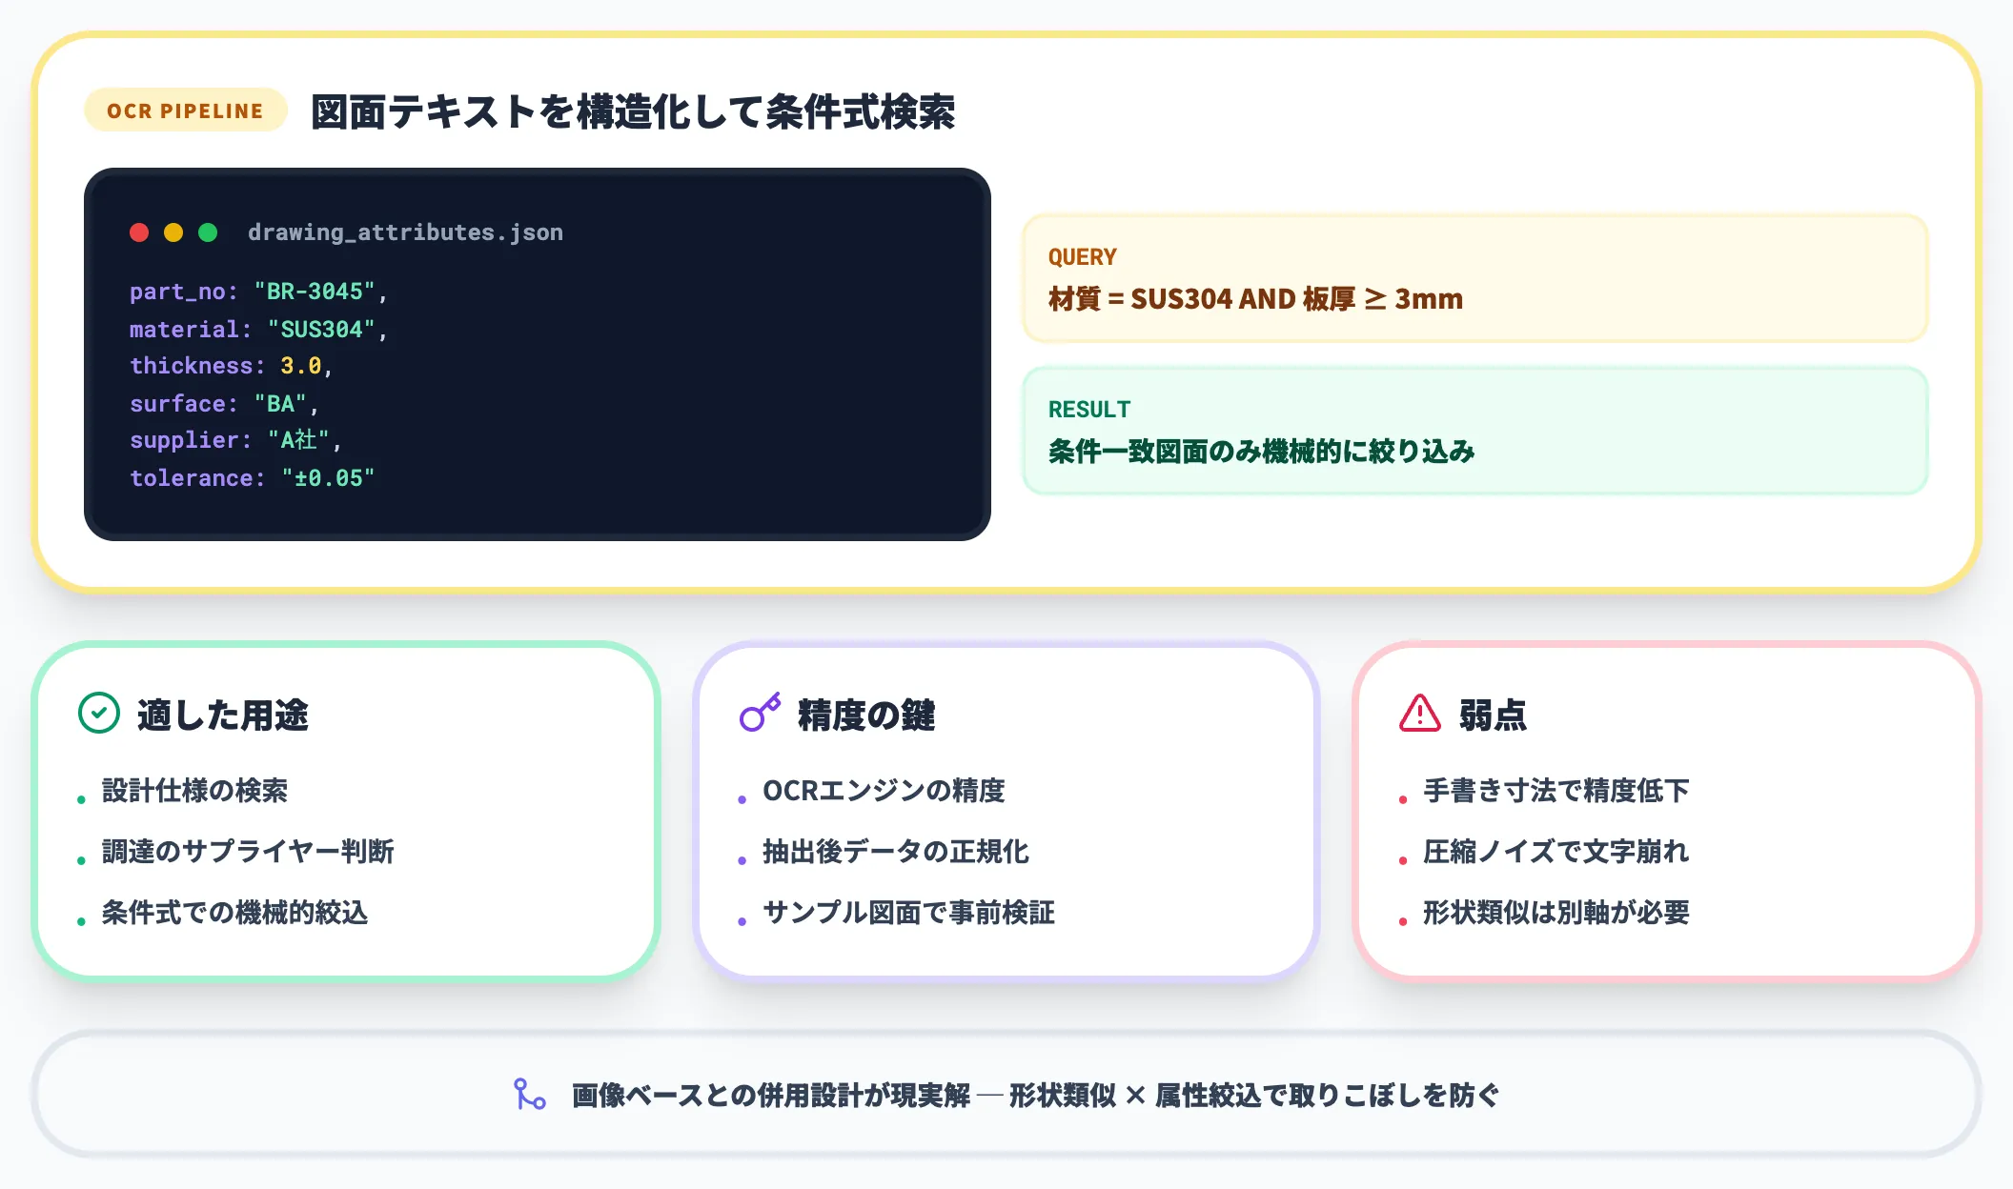
Task: Click the 弱点 card title
Action: tap(1493, 715)
